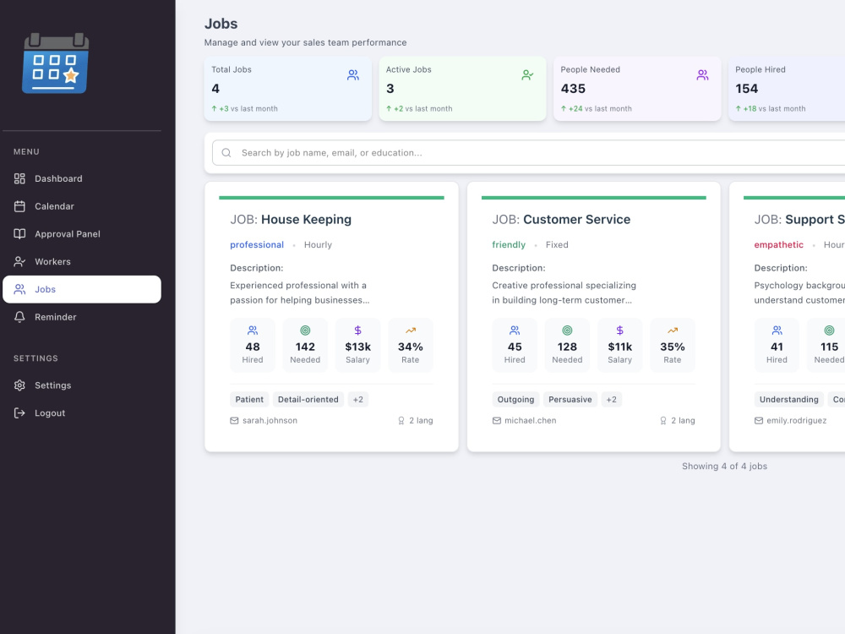Expand Customer Service +2 more tags

pos(611,400)
